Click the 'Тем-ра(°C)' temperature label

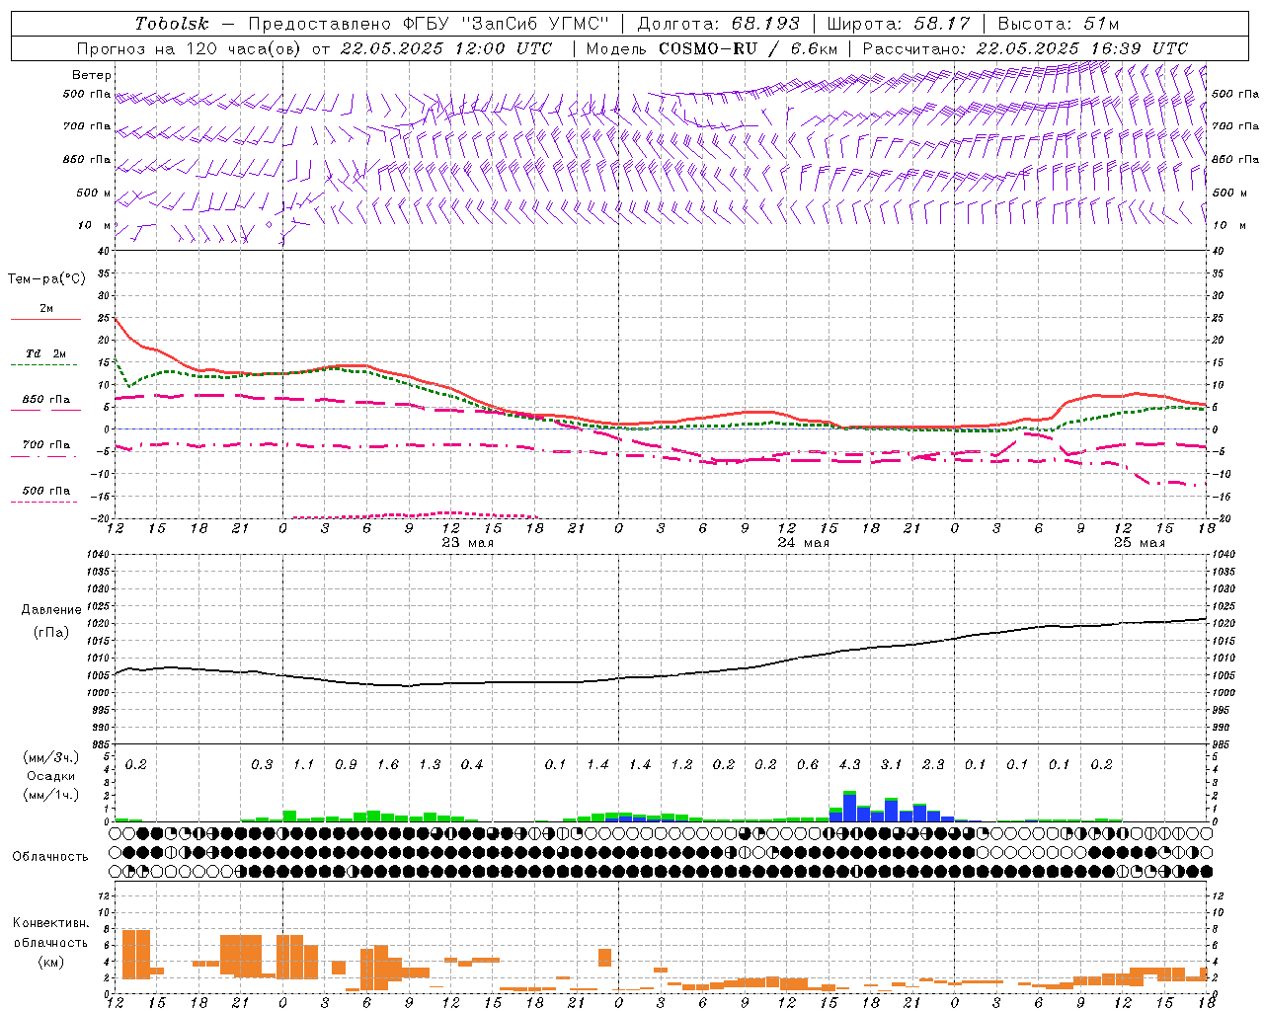46,279
